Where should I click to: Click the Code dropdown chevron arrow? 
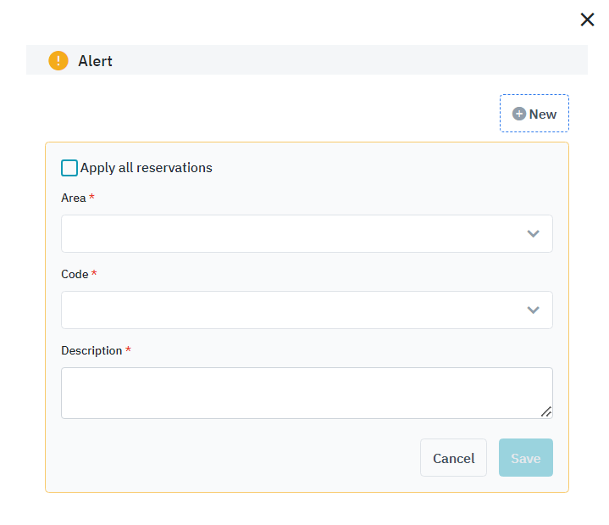click(533, 310)
